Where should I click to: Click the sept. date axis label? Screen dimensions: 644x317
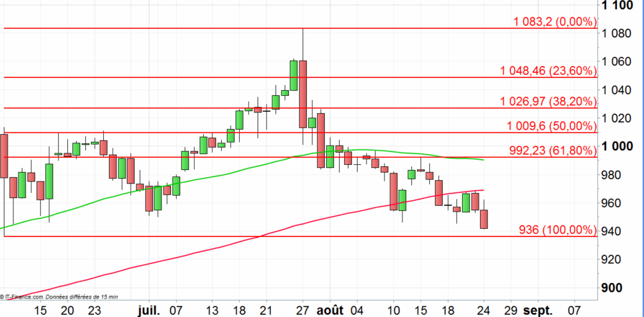(538, 309)
